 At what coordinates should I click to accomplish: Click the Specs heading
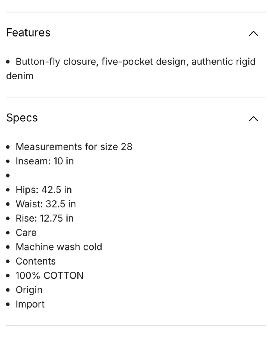pos(22,118)
